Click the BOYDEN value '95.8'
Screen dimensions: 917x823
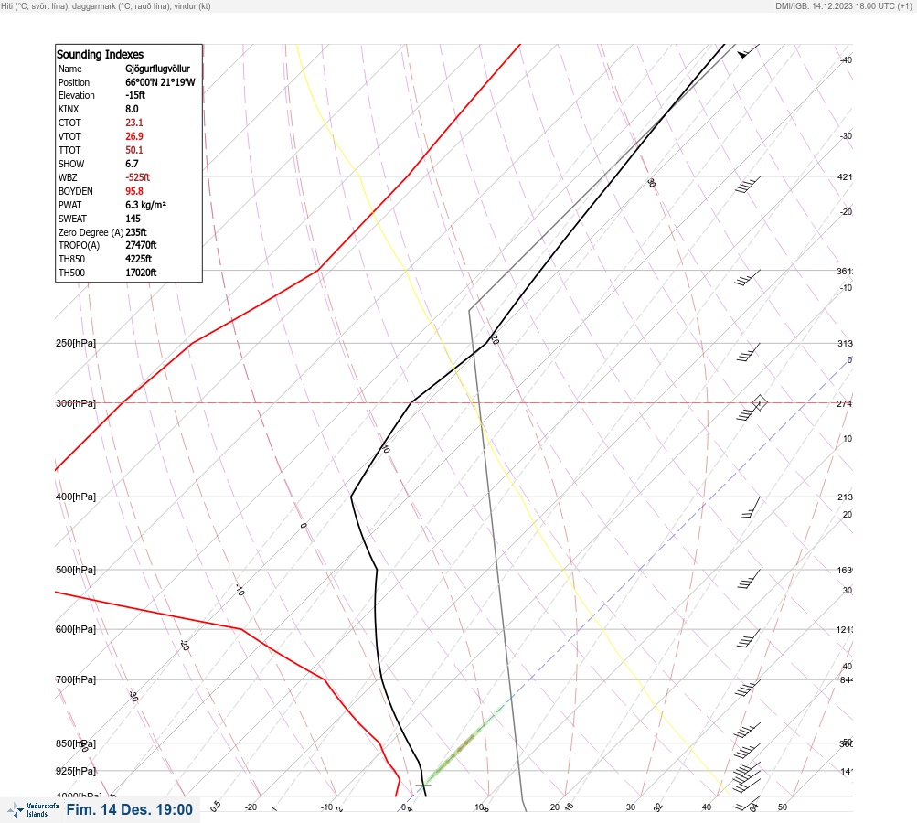pyautogui.click(x=133, y=191)
